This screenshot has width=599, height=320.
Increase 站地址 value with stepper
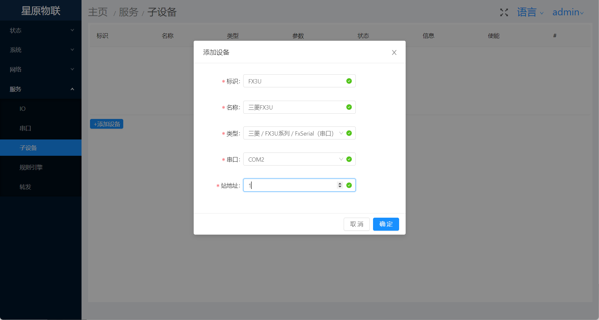pos(340,183)
